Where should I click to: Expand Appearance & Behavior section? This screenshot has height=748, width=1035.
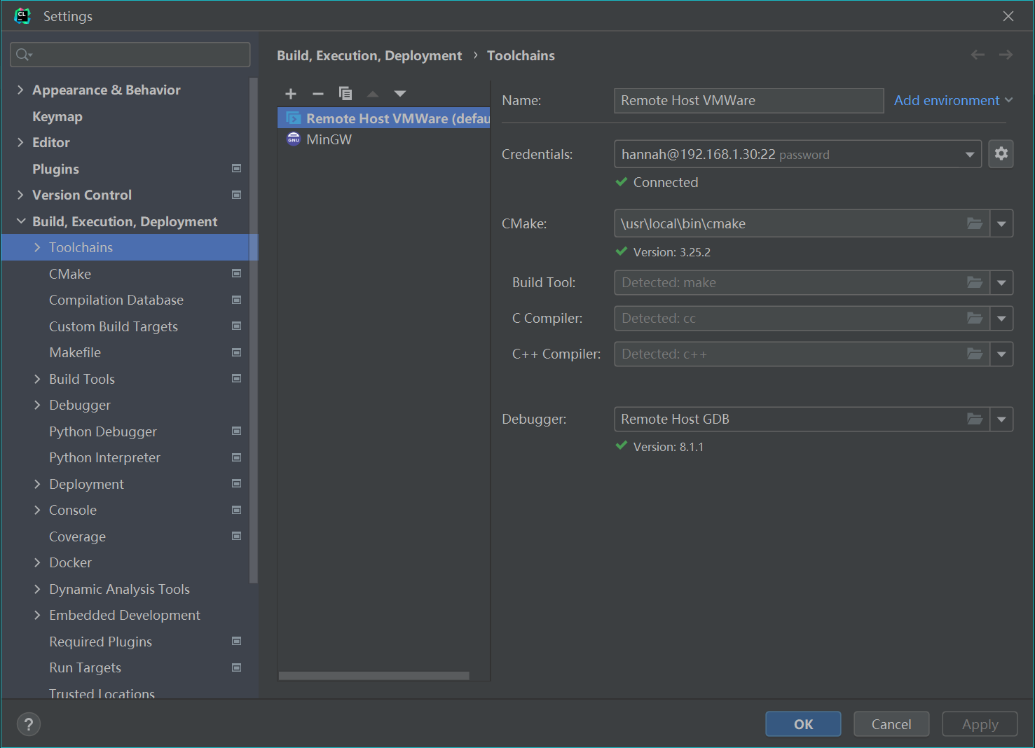point(20,90)
